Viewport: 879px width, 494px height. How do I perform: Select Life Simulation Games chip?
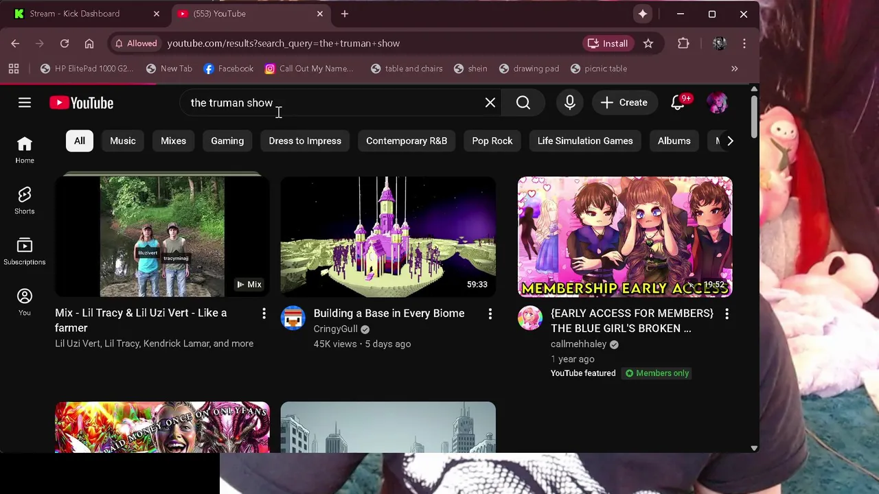click(585, 141)
